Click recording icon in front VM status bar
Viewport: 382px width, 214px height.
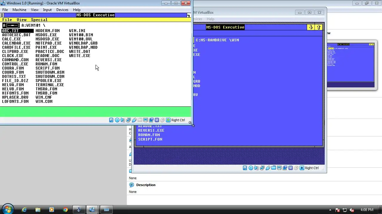151,120
